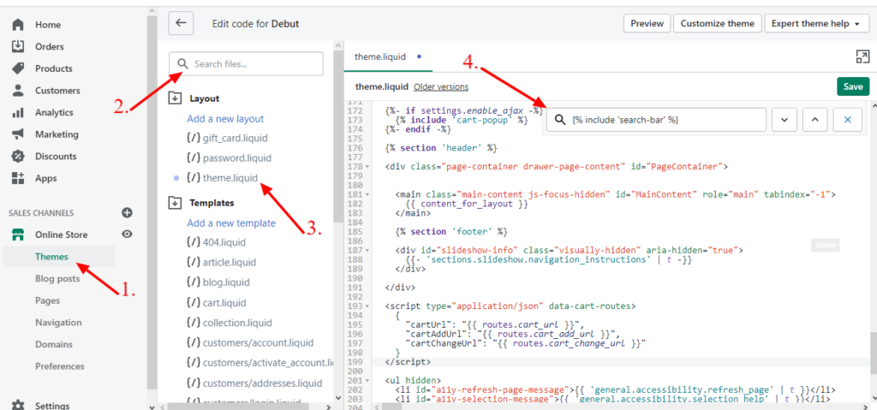This screenshot has height=410, width=877.
Task: Click the Discounts badge icon
Action: pos(18,156)
